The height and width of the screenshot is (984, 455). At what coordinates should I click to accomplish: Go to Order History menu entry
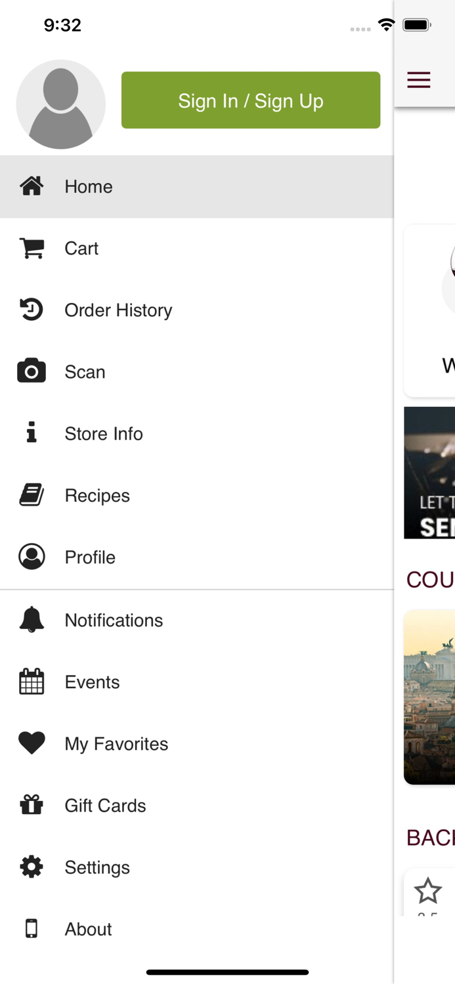pos(118,310)
